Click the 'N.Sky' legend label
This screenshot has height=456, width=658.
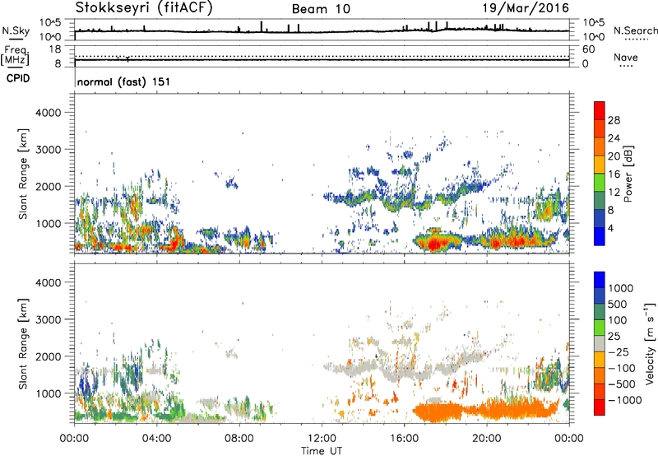[16, 30]
